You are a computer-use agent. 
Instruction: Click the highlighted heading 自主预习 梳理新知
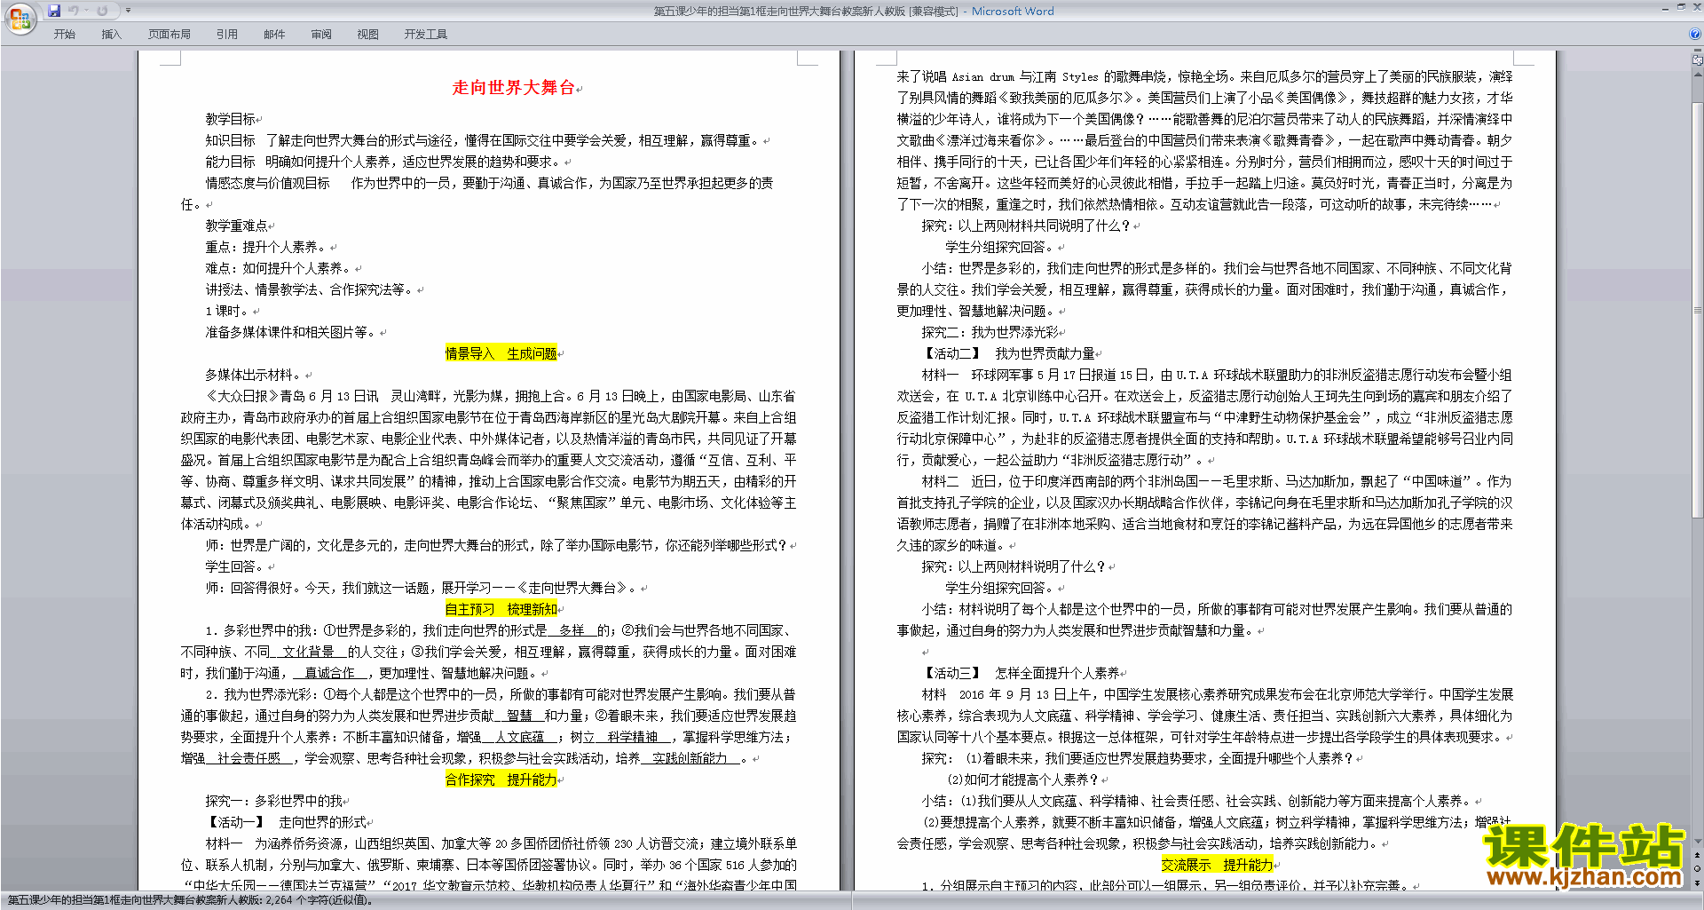[501, 609]
